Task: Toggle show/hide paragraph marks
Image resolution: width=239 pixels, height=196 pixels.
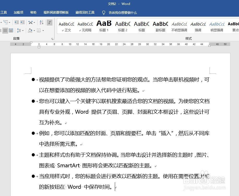Action: pyautogui.click(x=50, y=22)
